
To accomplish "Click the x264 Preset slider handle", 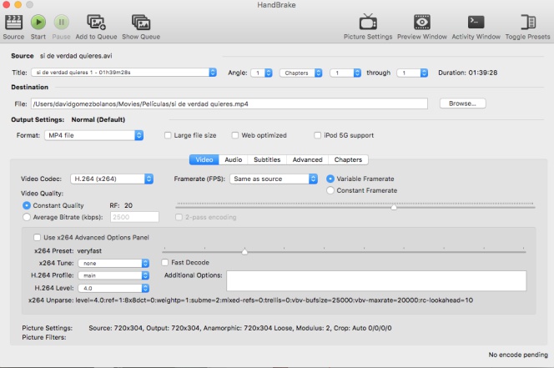I will pos(244,251).
